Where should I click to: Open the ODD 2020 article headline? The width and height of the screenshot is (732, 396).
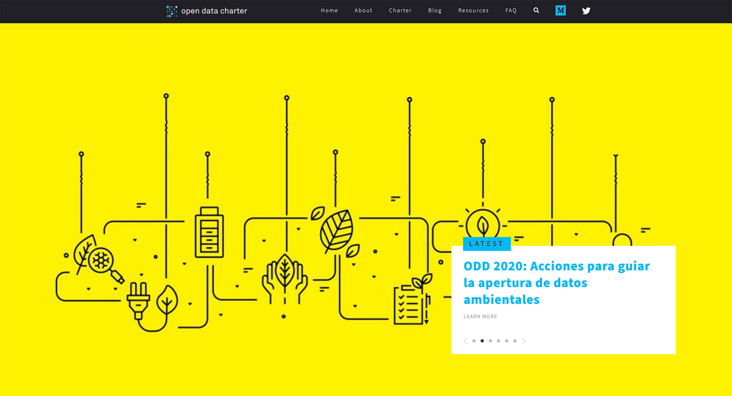(x=556, y=283)
